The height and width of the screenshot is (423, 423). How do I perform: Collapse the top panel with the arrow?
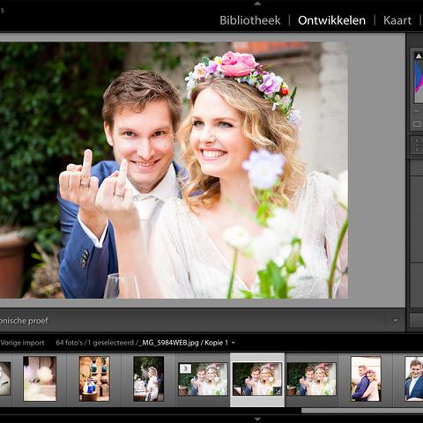[x=257, y=4]
